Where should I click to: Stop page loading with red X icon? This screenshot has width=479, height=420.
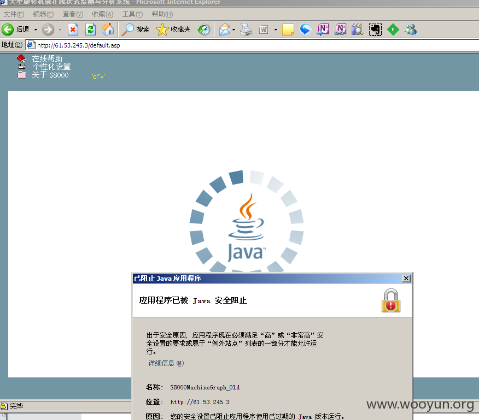point(73,29)
